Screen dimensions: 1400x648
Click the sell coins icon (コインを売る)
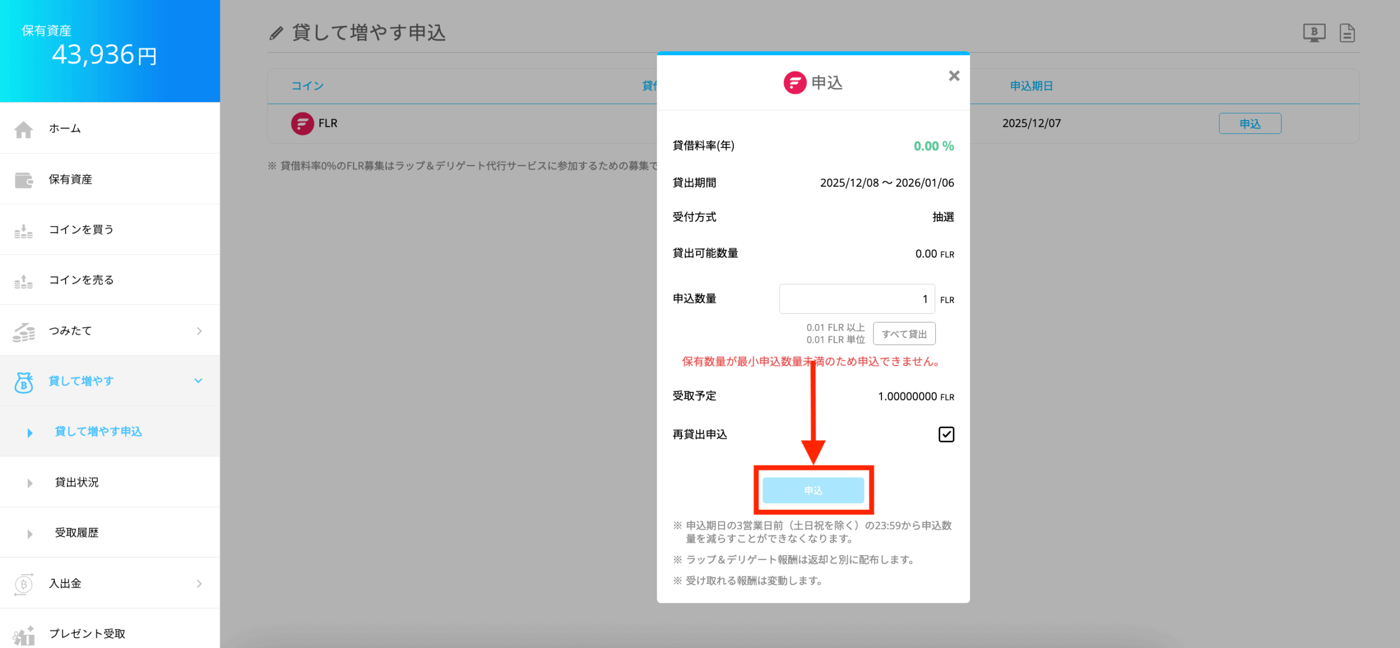pos(24,281)
